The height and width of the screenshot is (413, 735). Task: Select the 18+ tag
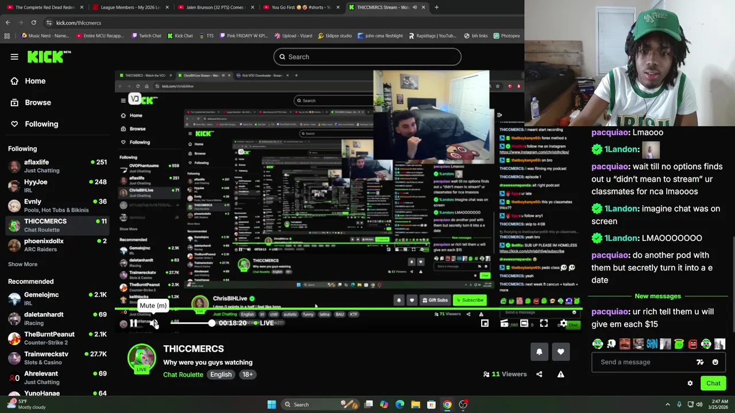click(x=247, y=375)
